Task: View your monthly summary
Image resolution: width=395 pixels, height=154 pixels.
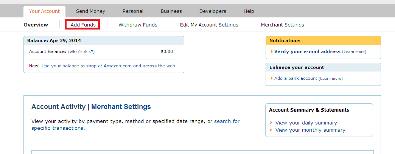Action: point(310,130)
